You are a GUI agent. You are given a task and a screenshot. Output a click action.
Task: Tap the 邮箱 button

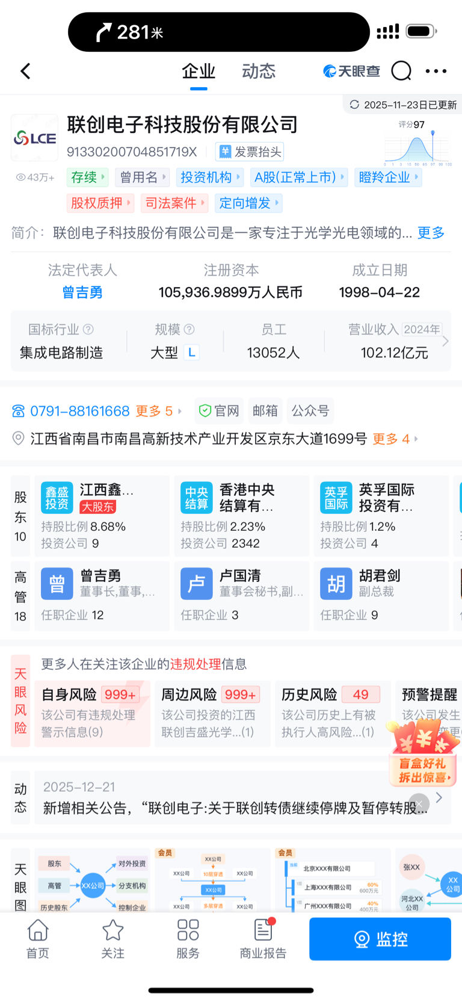[x=265, y=411]
